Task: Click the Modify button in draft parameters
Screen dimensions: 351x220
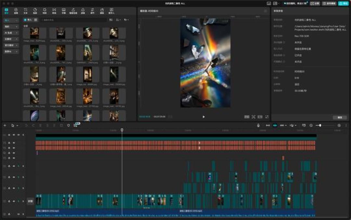Action: 340,117
